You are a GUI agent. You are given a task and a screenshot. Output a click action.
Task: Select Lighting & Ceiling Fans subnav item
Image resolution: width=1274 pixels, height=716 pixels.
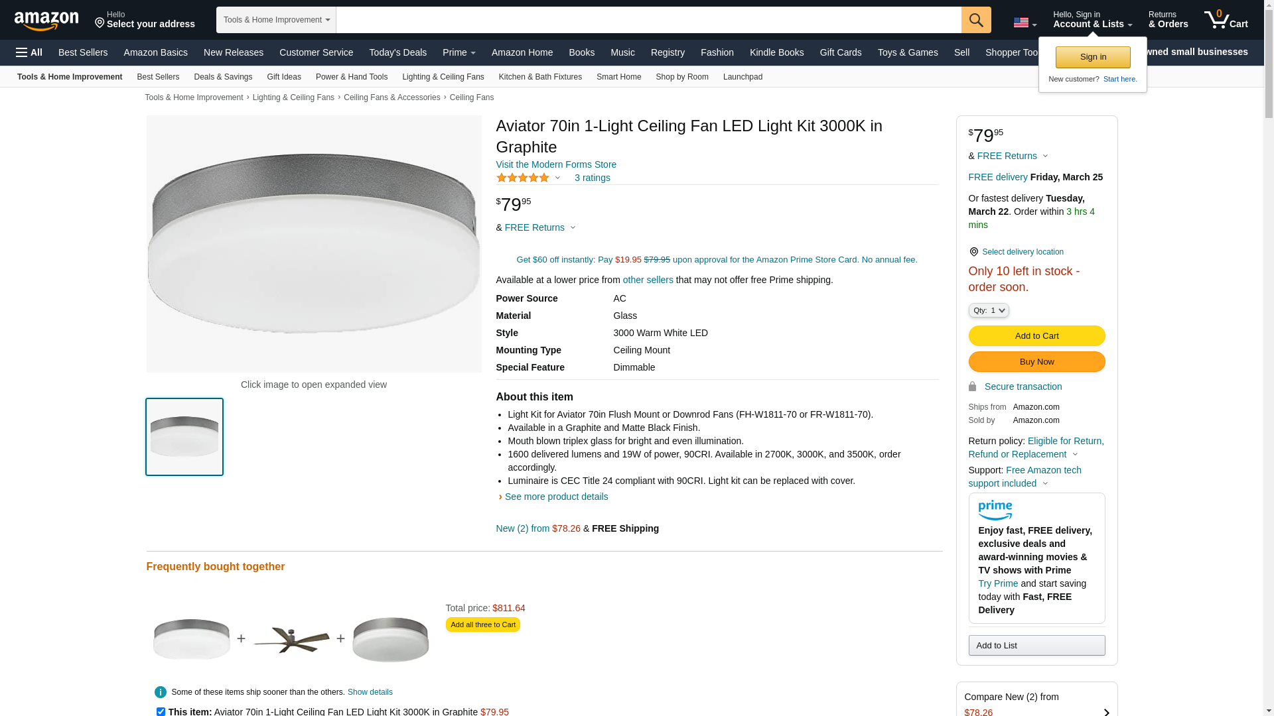click(x=443, y=77)
